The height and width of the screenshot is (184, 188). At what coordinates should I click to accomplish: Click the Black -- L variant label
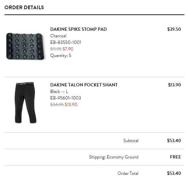tap(59, 92)
